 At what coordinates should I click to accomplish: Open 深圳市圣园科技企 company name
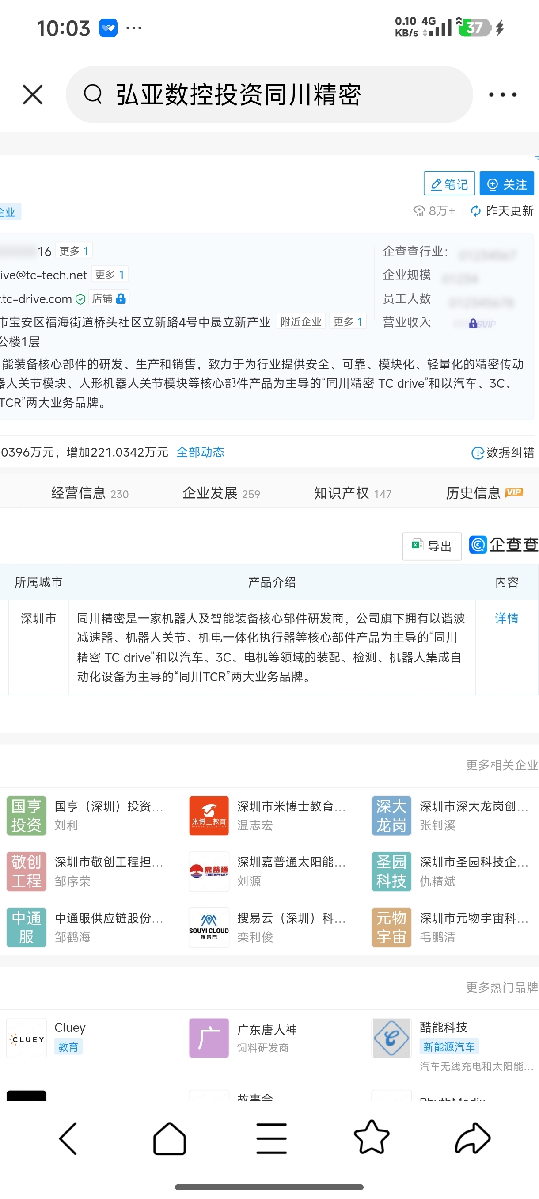click(x=474, y=862)
